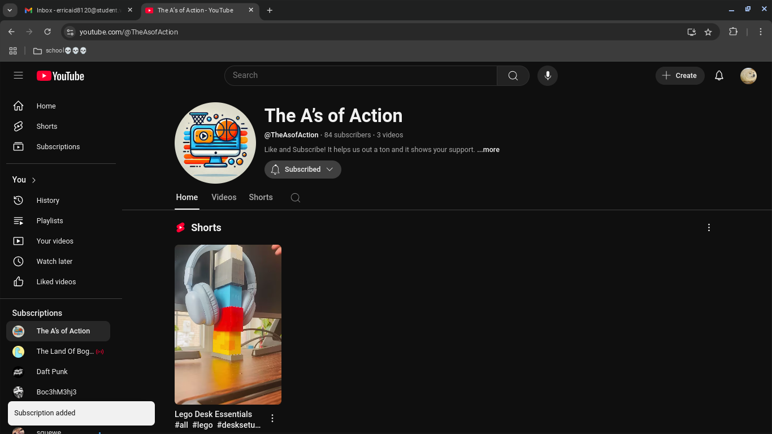
Task: Select the channel Home tab
Action: click(187, 197)
